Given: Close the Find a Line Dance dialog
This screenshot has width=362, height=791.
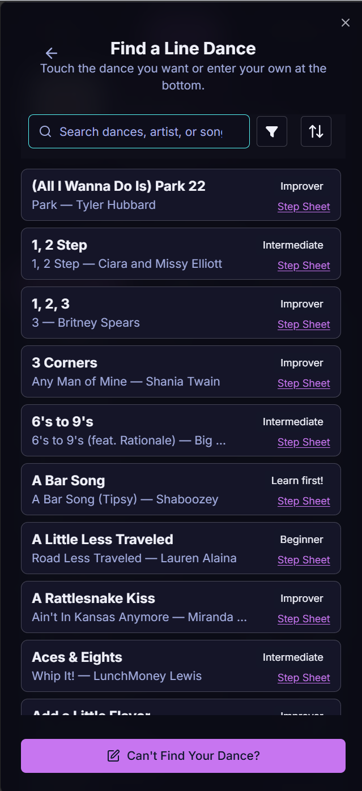Looking at the screenshot, I should [346, 23].
